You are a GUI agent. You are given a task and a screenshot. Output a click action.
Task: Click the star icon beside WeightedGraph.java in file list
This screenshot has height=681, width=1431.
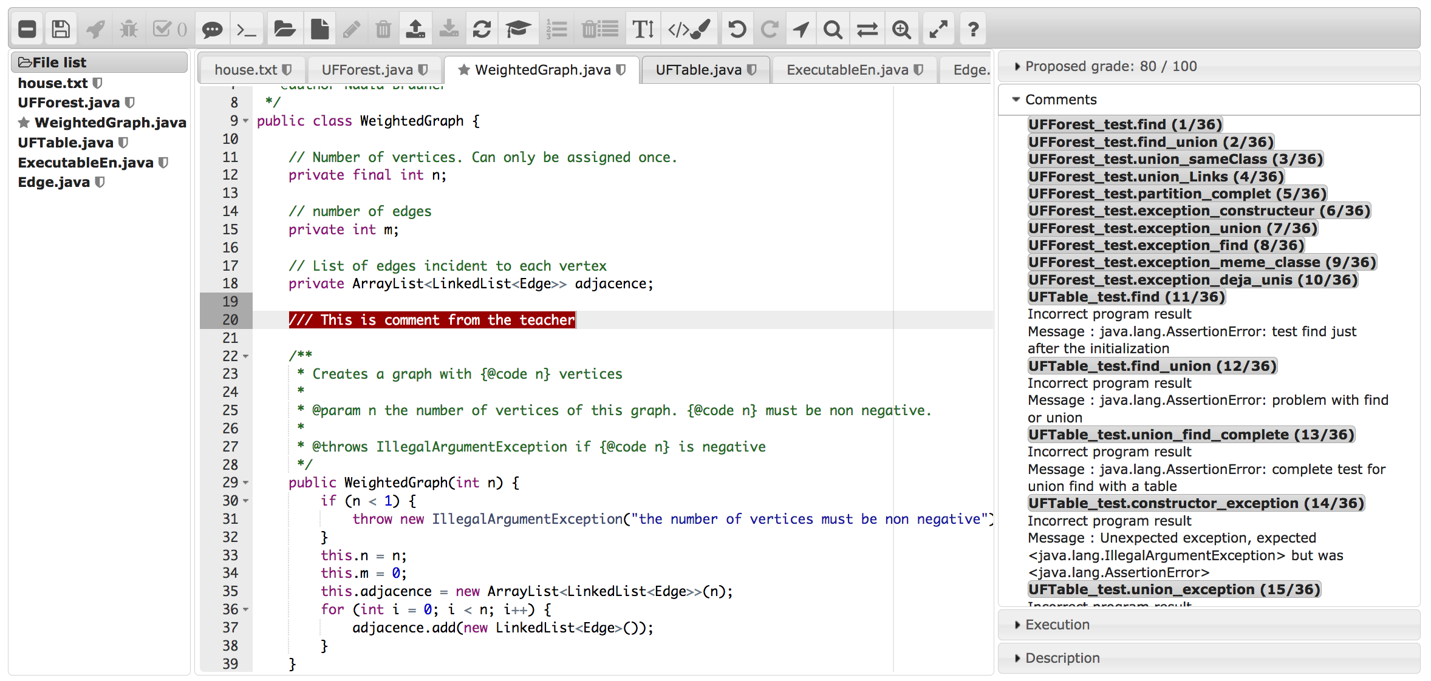tap(24, 123)
